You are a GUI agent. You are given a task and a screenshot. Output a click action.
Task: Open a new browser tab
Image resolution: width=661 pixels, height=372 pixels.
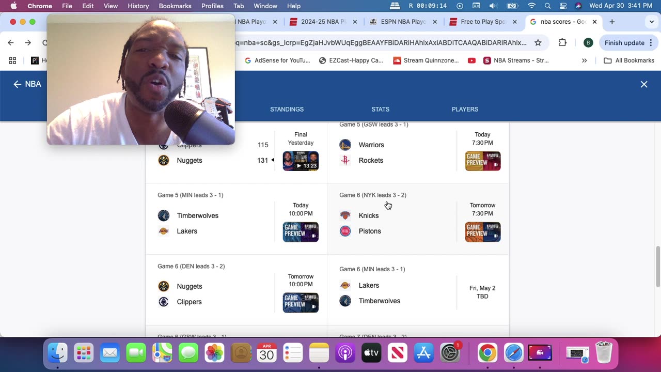coord(612,22)
